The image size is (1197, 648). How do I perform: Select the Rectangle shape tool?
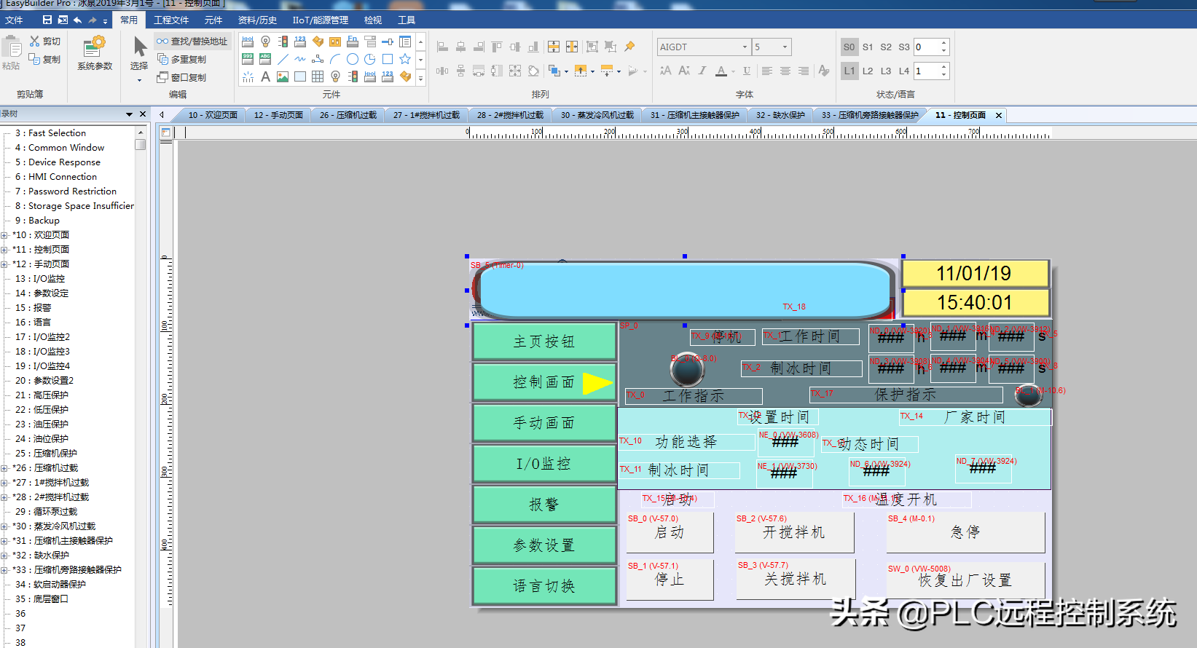(x=388, y=59)
